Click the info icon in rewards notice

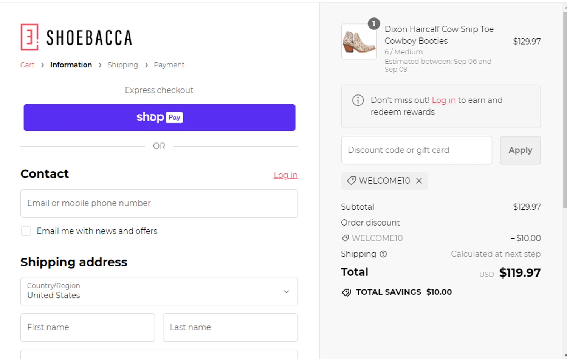(x=358, y=100)
